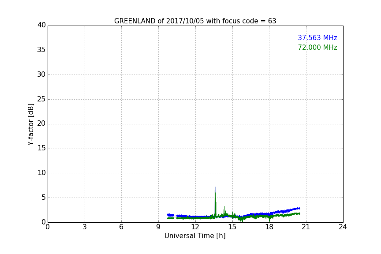Select the blue '37.563 MHz' legend label

pos(317,38)
